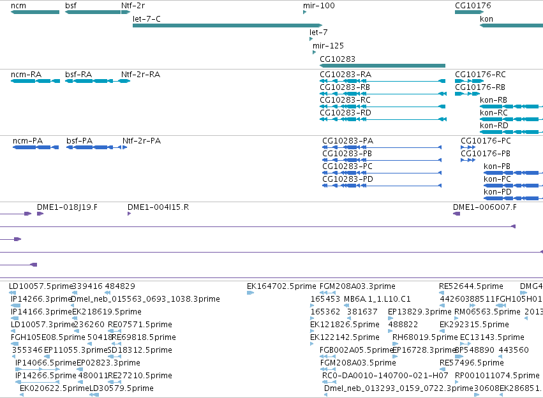Open the kon-PD protein label

point(498,192)
